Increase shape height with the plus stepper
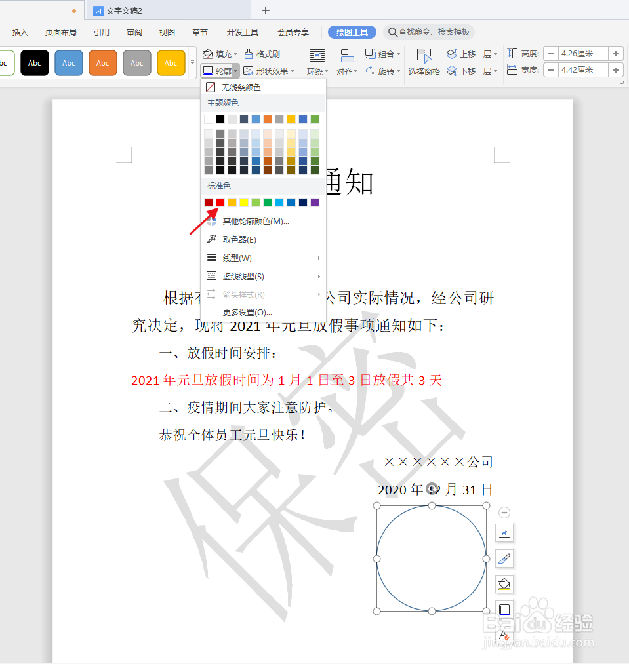 click(616, 54)
